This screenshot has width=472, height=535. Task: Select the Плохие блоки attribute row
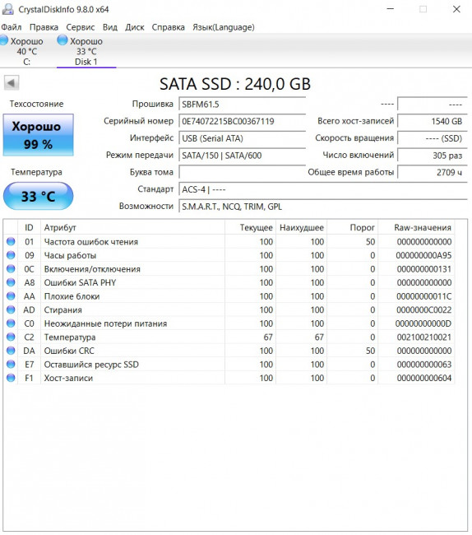click(229, 296)
